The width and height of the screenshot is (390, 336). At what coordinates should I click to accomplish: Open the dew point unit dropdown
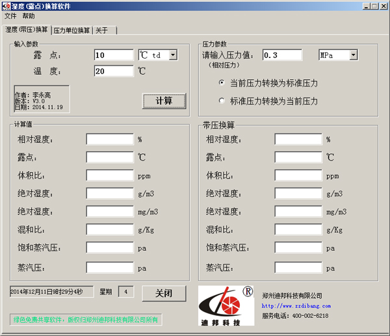pos(173,55)
